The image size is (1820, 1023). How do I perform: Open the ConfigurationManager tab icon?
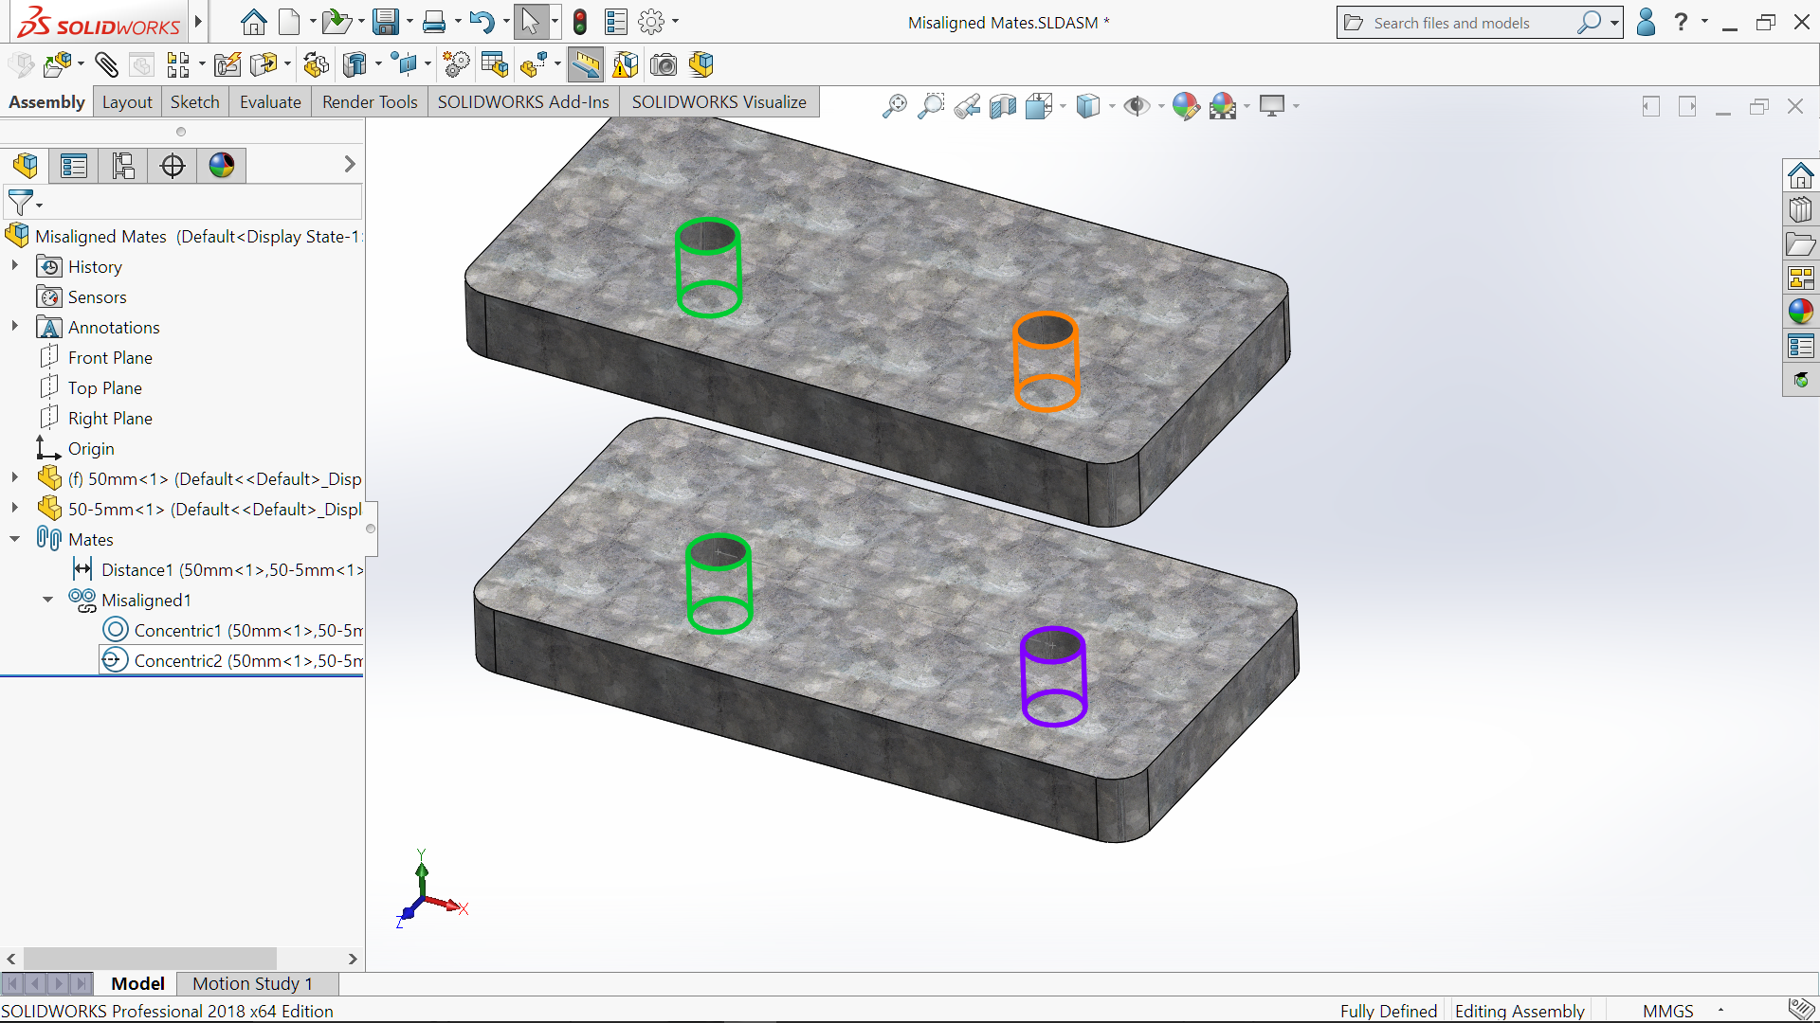[123, 166]
